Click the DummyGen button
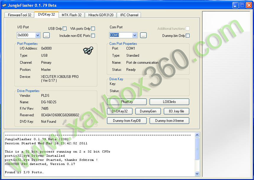The height and width of the screenshot is (180, 254). (x=148, y=111)
